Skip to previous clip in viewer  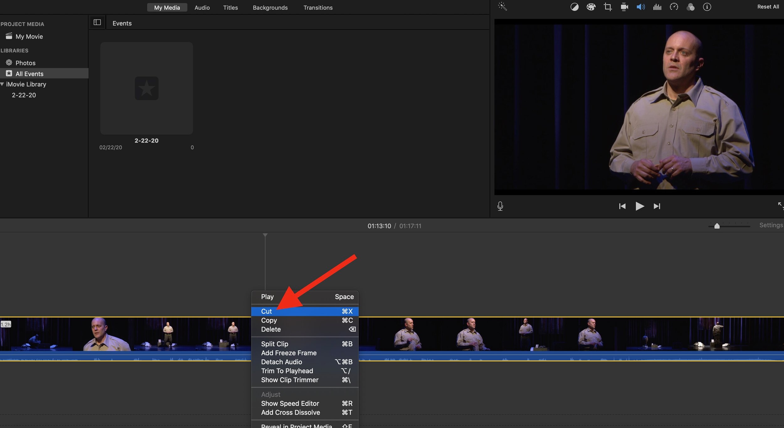click(622, 206)
